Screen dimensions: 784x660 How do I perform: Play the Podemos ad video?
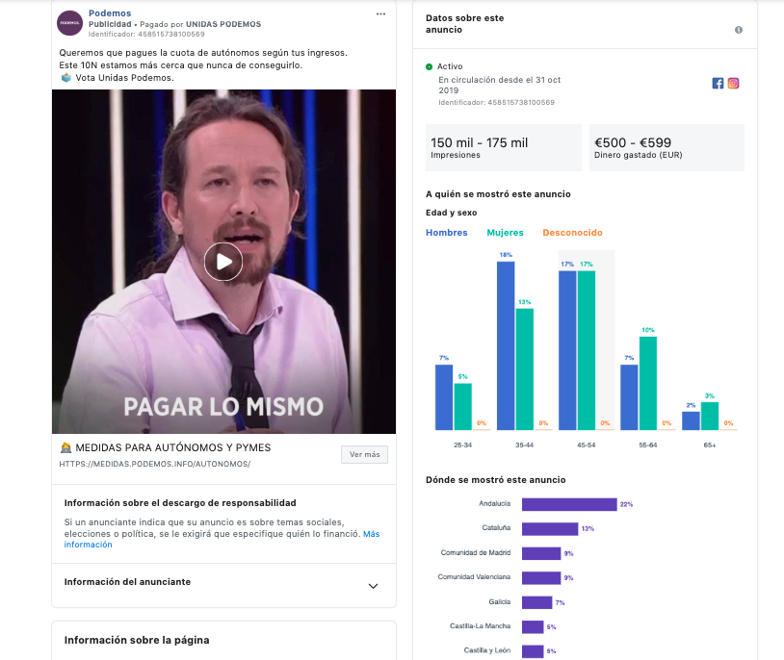(x=223, y=262)
